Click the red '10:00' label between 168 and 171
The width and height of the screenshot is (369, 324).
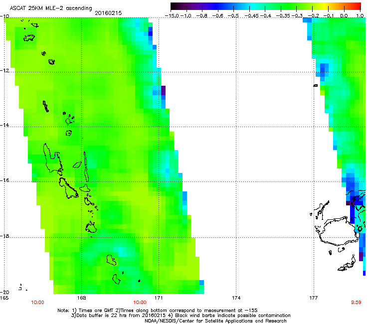(x=140, y=303)
